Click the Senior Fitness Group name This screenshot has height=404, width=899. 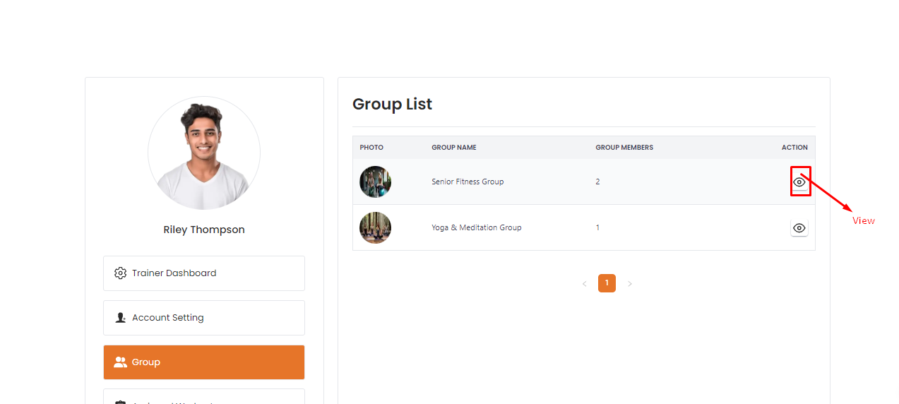pos(468,182)
